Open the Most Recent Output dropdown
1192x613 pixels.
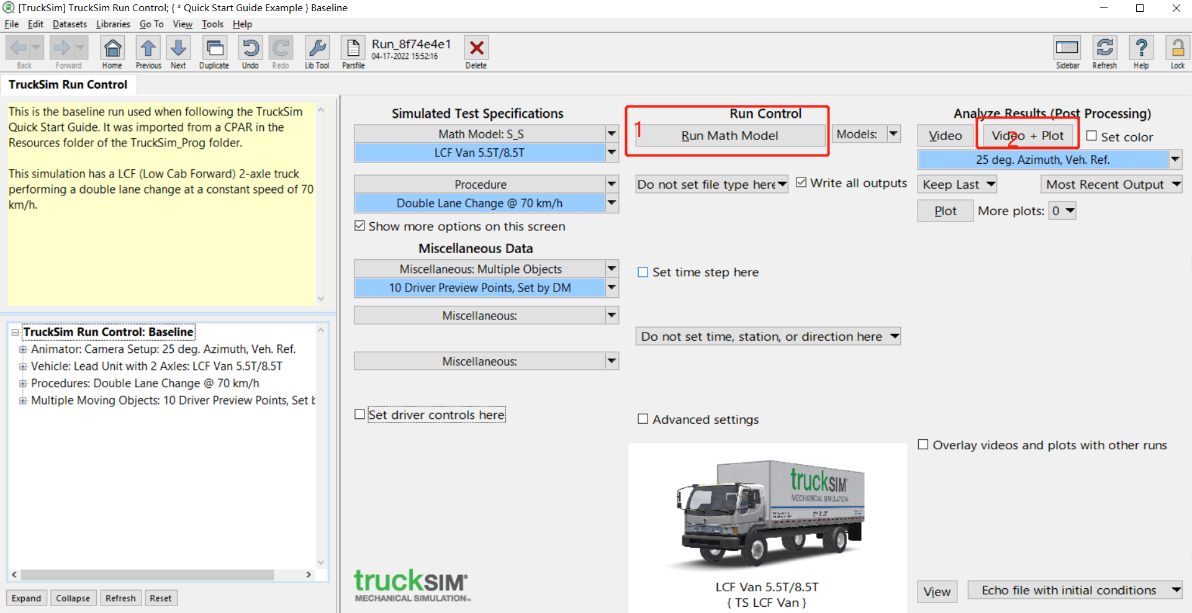coord(1176,184)
